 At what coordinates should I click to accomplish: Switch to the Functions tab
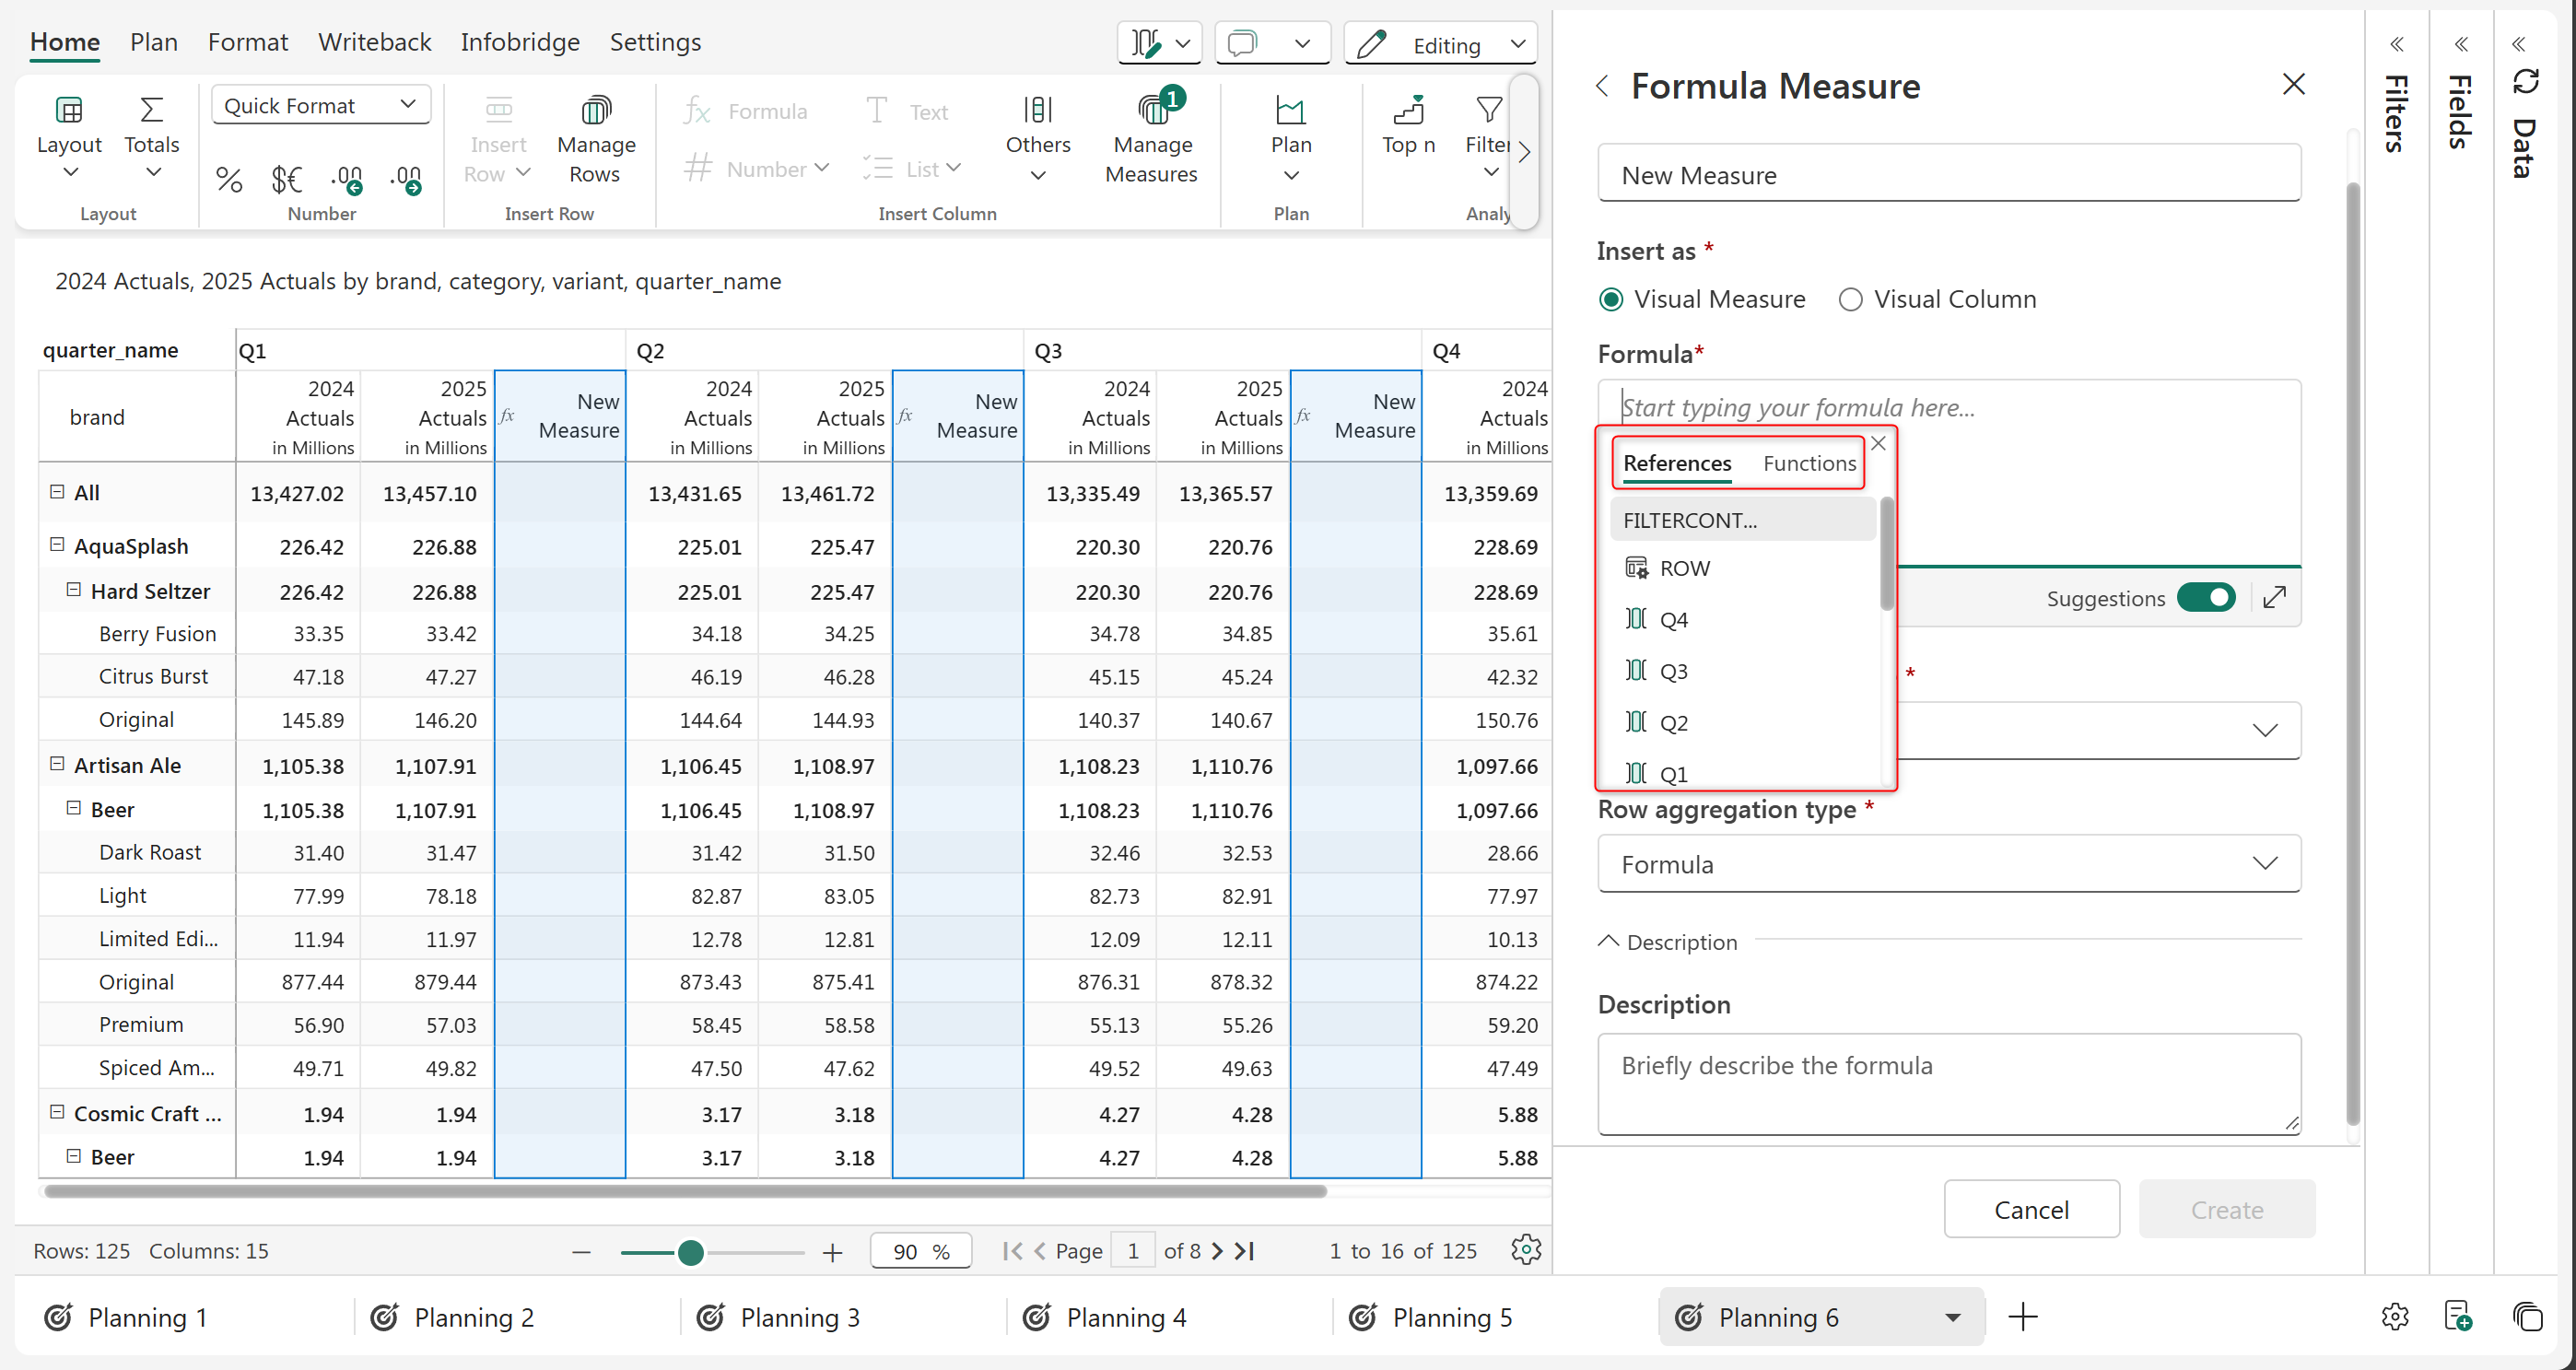(1809, 463)
